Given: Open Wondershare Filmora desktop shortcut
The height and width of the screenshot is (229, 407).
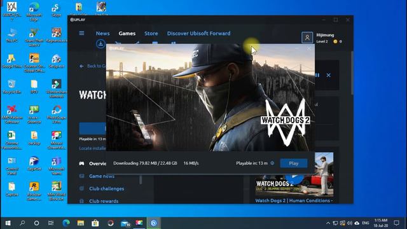Looking at the screenshot, I should point(57,88).
